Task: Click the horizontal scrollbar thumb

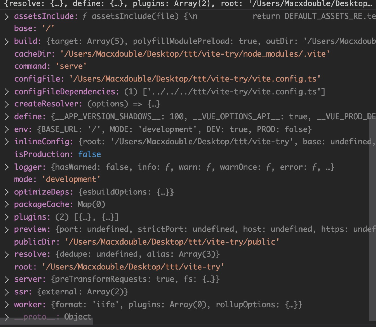Action: 47,321
